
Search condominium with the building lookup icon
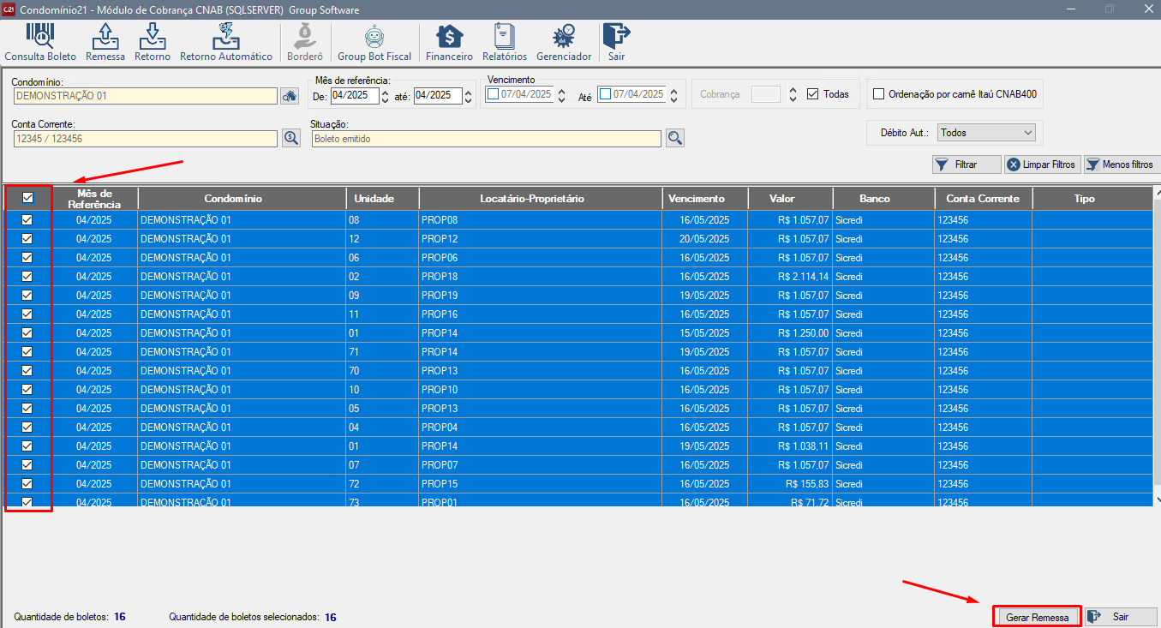(291, 96)
